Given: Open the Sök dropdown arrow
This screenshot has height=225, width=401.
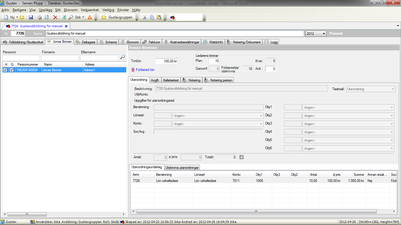Looking at the screenshot, I should tap(83, 17).
